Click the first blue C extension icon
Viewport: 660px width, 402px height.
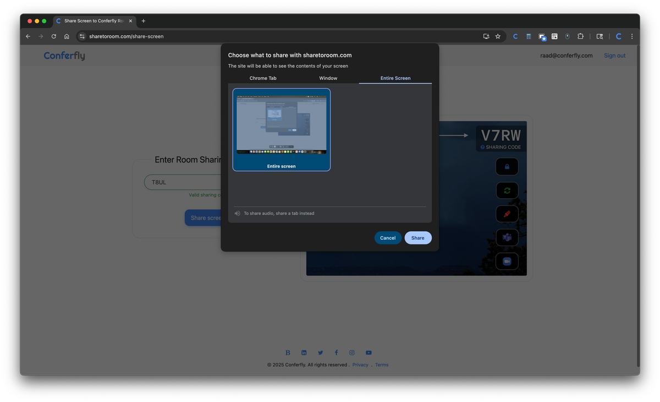click(515, 36)
